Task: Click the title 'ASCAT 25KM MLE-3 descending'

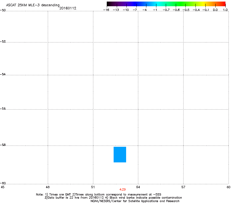Action: tap(33, 5)
